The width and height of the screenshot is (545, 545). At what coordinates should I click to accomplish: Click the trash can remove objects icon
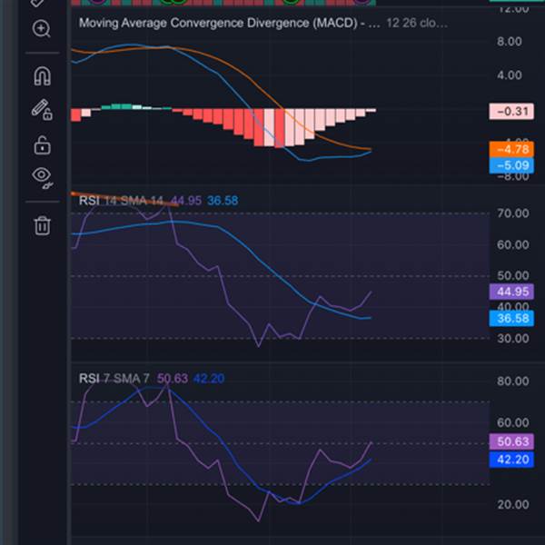click(42, 225)
